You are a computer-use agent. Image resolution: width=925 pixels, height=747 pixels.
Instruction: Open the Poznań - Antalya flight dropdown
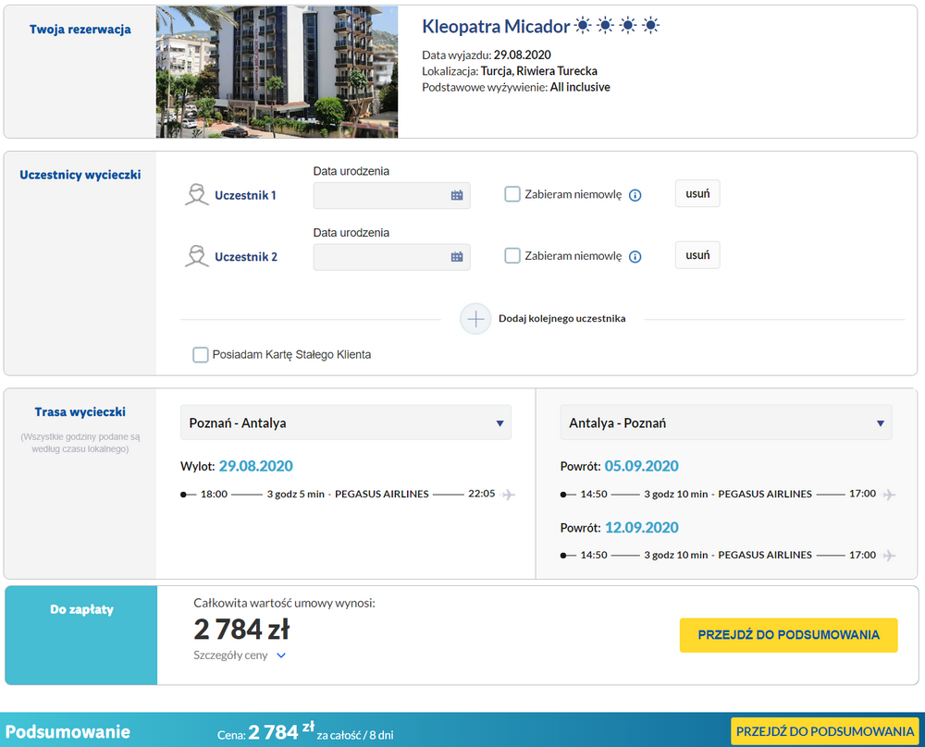(346, 422)
